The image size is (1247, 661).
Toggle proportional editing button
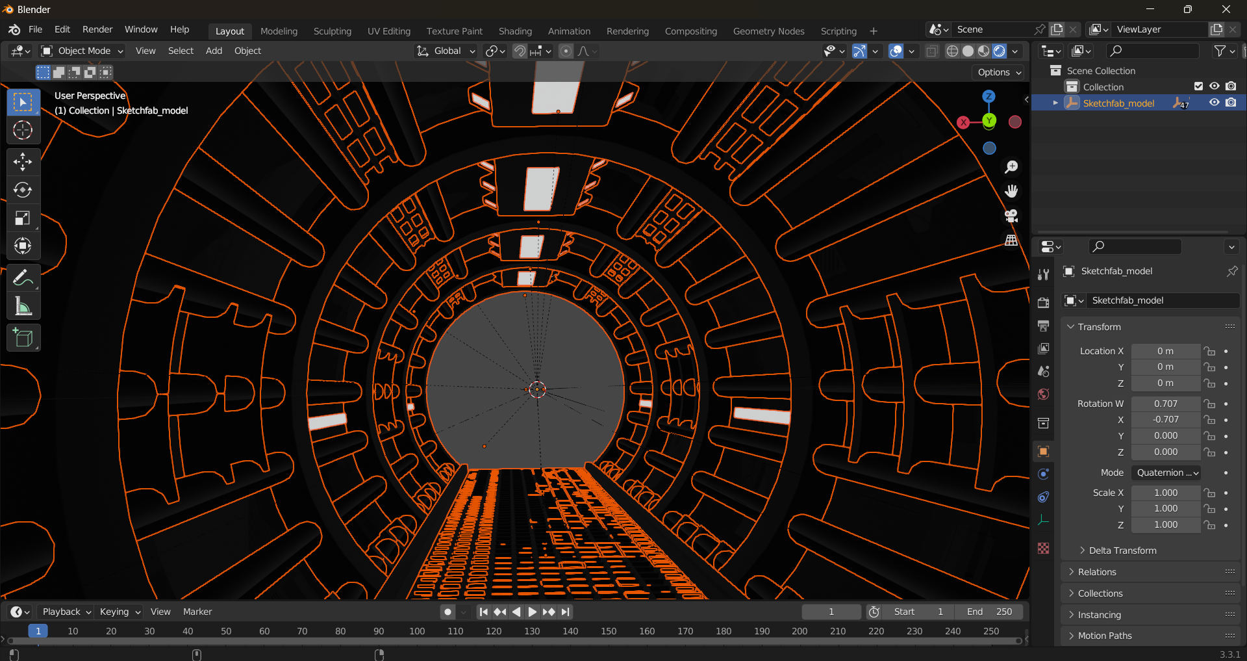tap(566, 51)
